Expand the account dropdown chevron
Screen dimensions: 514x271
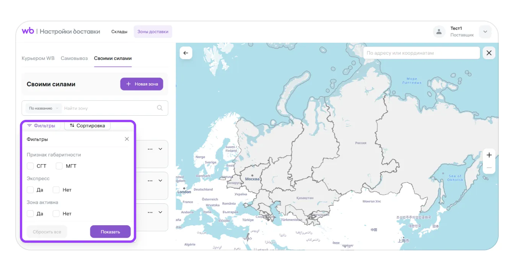click(x=485, y=32)
